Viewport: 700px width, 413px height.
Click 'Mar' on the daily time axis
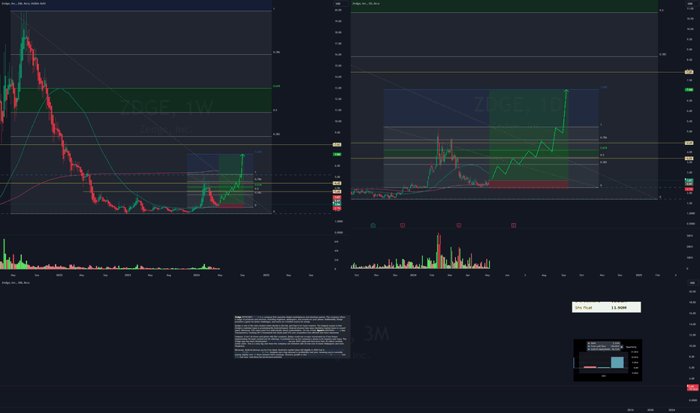450,275
